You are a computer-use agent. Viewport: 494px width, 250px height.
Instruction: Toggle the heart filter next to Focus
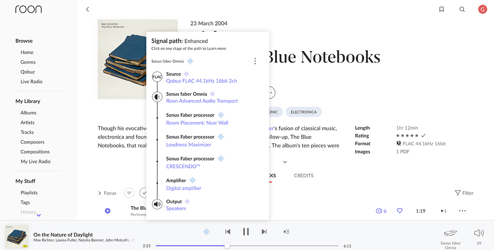coord(129,193)
